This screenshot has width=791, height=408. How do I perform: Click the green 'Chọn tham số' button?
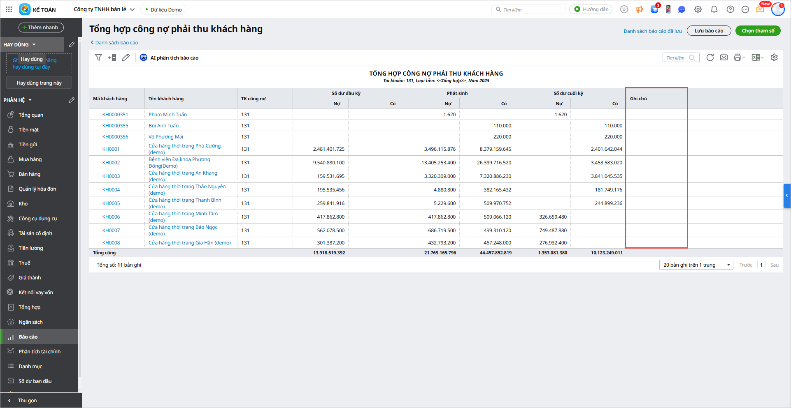tap(758, 31)
